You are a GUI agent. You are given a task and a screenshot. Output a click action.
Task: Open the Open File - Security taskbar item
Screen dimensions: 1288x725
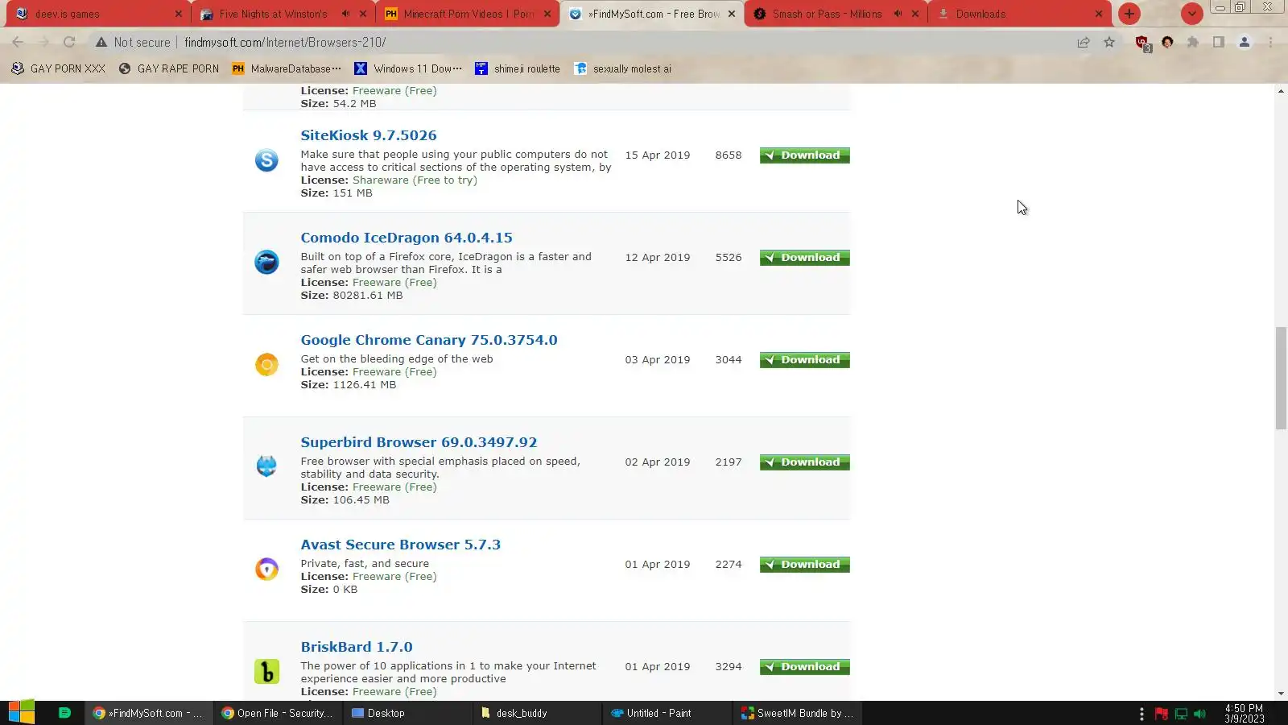point(278,713)
